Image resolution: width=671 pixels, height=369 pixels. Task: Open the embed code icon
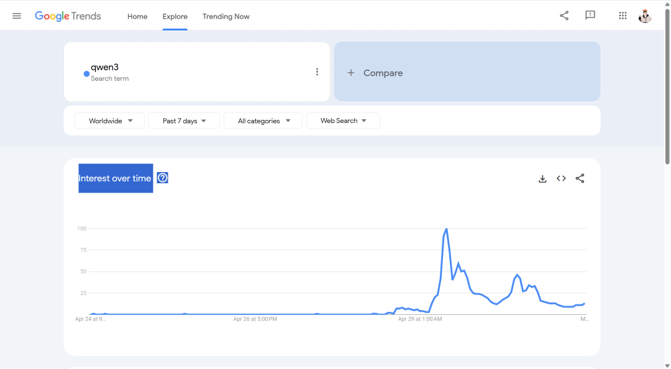tap(561, 178)
